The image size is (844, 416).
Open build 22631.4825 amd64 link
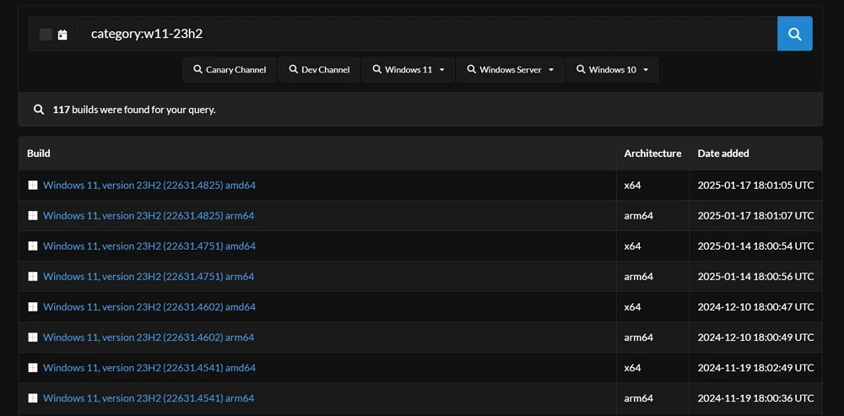click(149, 185)
